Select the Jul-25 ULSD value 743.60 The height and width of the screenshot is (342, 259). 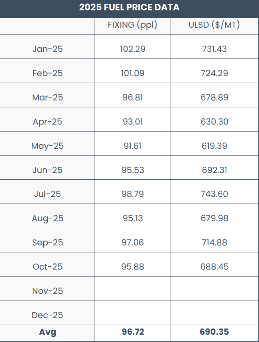coord(214,194)
